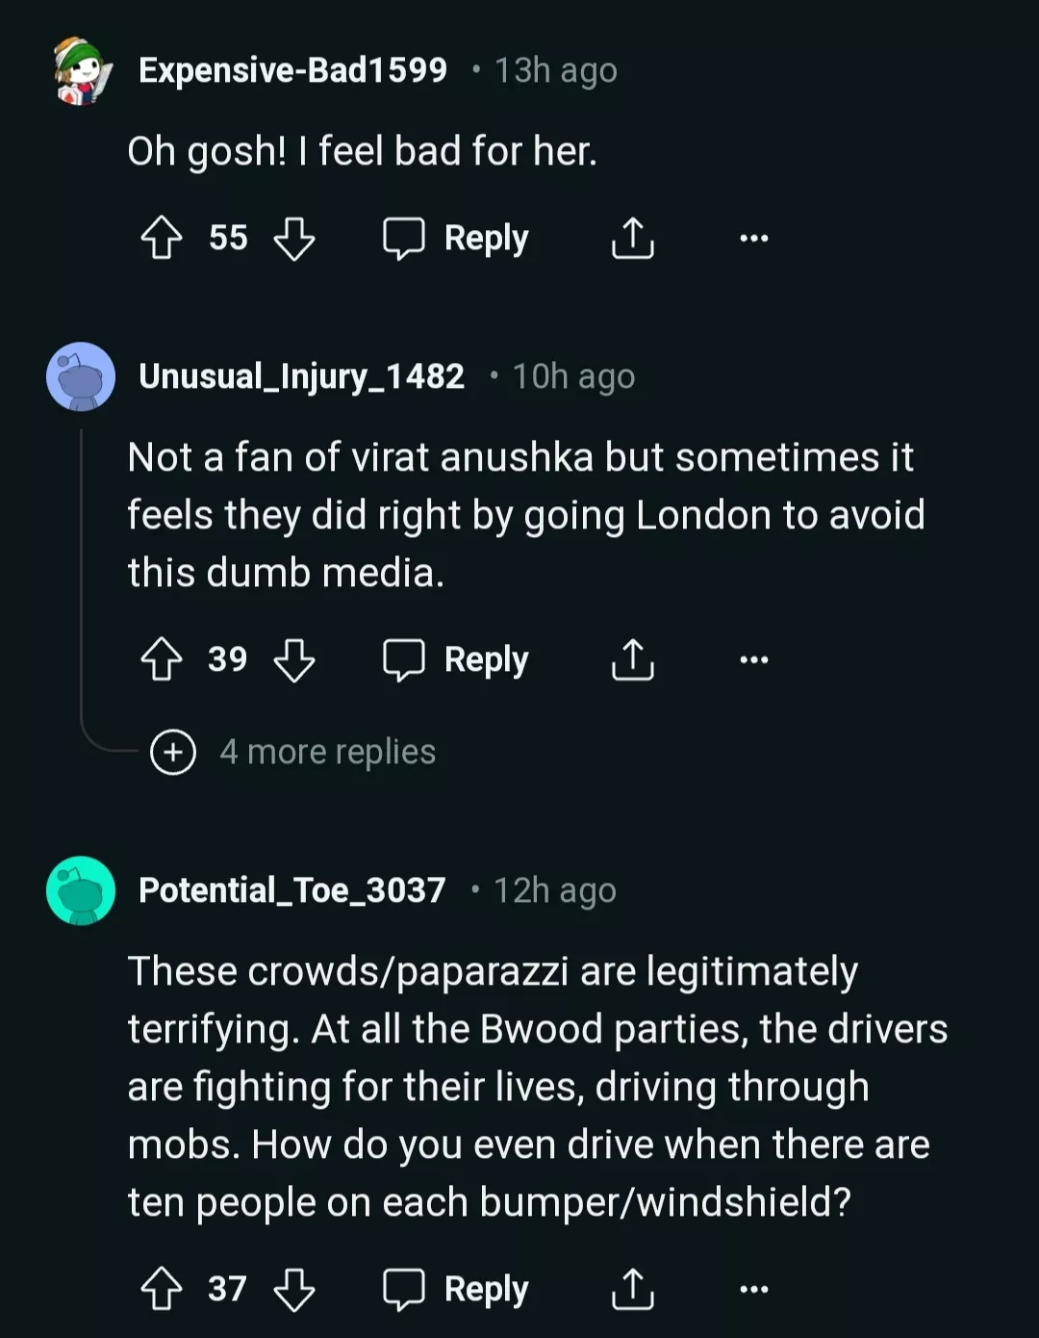Screen dimensions: 1039x1338
Task: Tap Expensive-Bad1599's avatar image
Action: (x=81, y=70)
